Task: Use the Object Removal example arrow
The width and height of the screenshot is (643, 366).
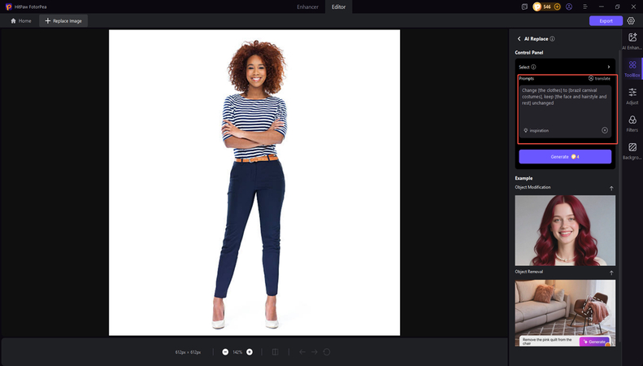Action: [x=611, y=272]
